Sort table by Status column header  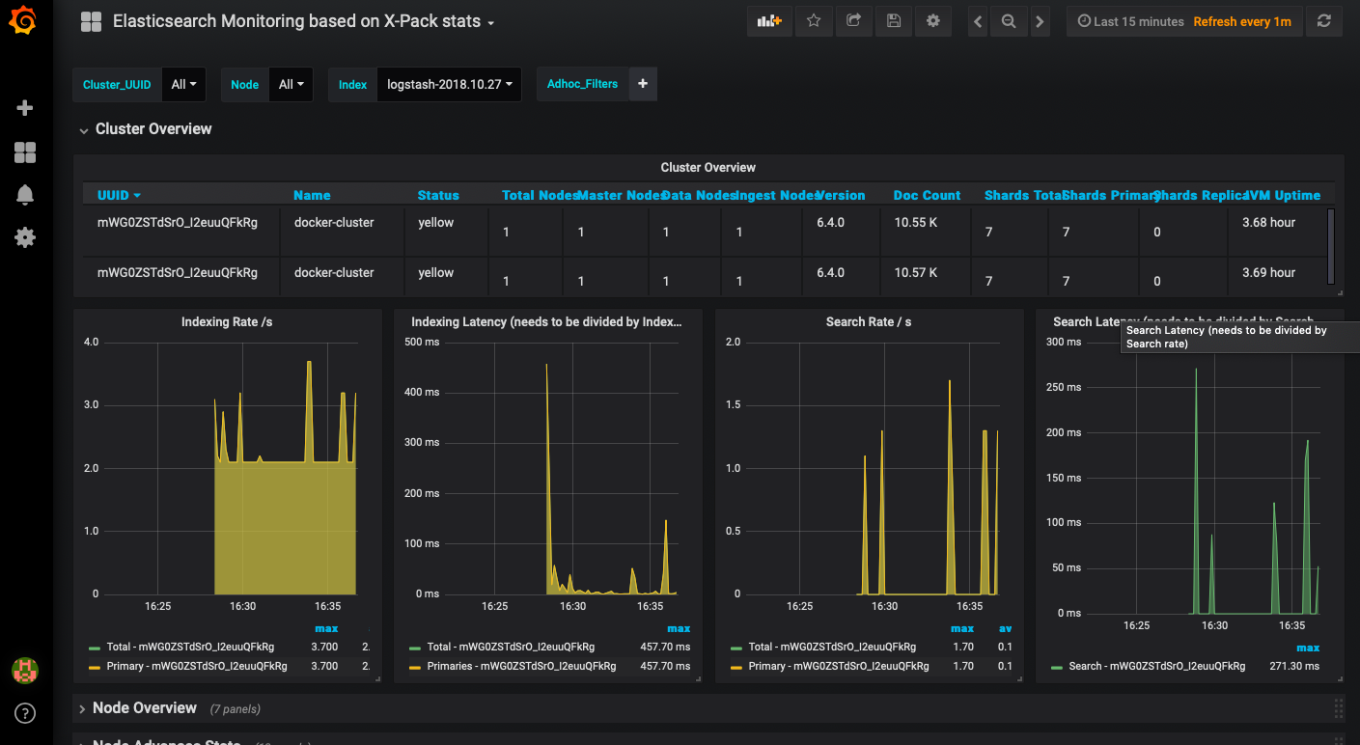click(438, 196)
